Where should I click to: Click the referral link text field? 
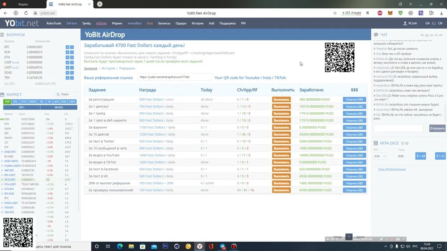[x=175, y=77]
